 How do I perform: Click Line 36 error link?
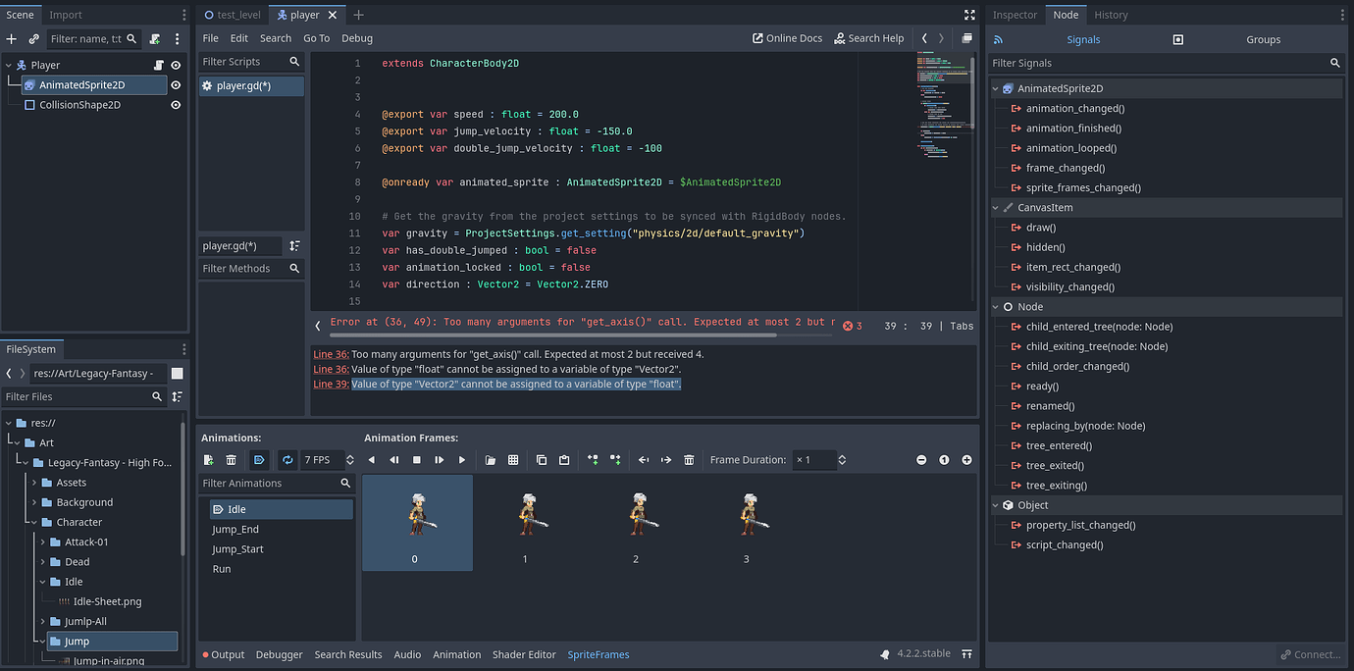[x=331, y=354]
